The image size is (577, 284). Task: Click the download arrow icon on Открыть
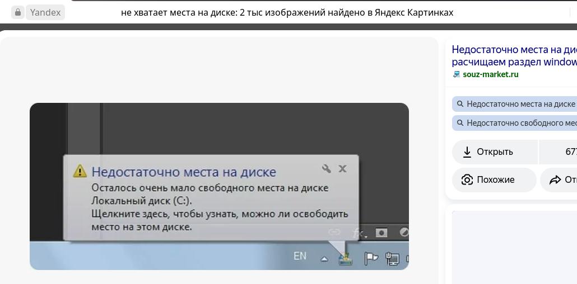(x=467, y=152)
